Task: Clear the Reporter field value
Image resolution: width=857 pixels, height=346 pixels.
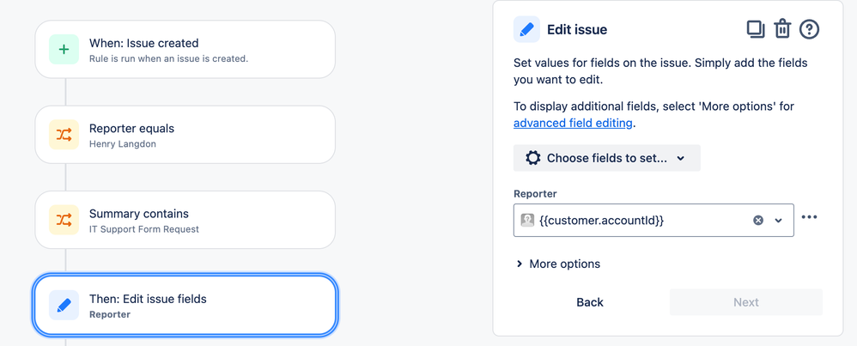Action: 758,221
